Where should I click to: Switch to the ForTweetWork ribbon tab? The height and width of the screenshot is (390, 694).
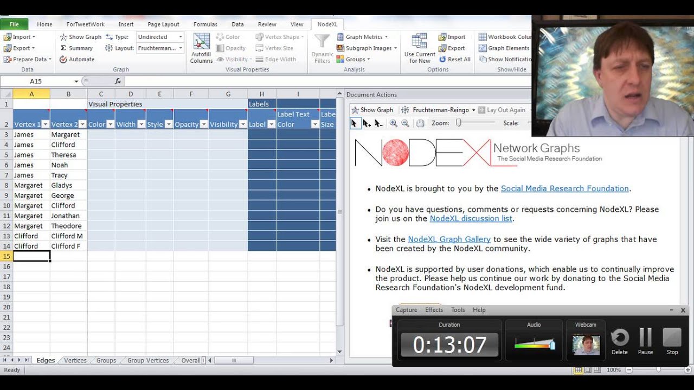(86, 24)
